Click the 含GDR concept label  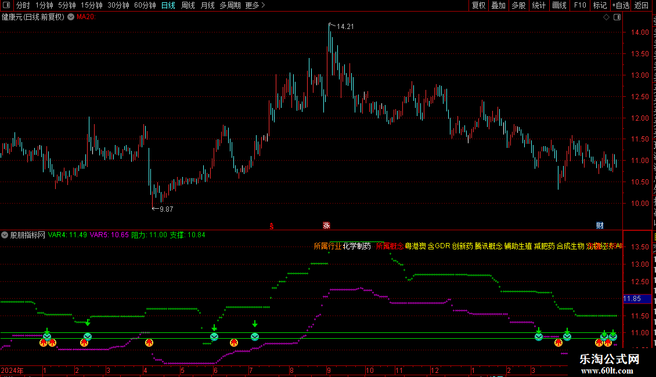coord(439,246)
